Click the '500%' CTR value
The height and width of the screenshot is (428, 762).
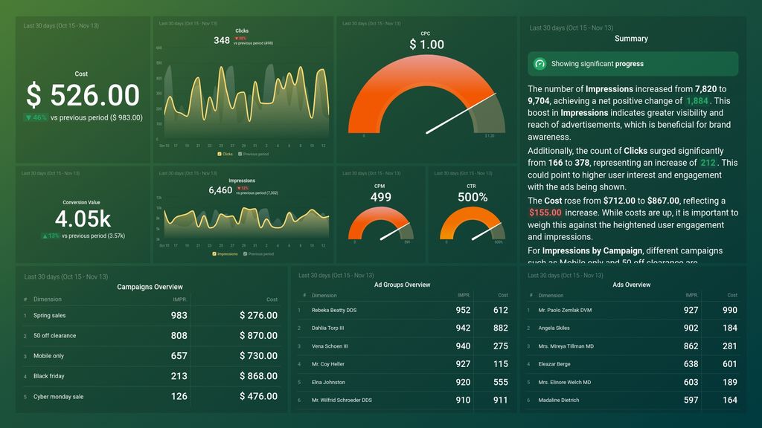pos(473,197)
